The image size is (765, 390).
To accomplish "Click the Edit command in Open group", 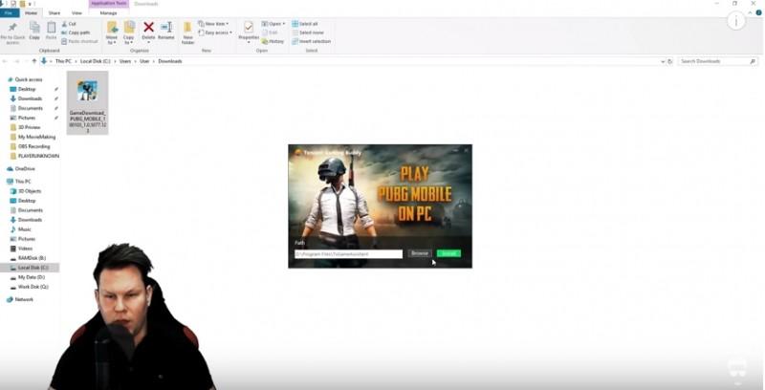I will tap(270, 32).
